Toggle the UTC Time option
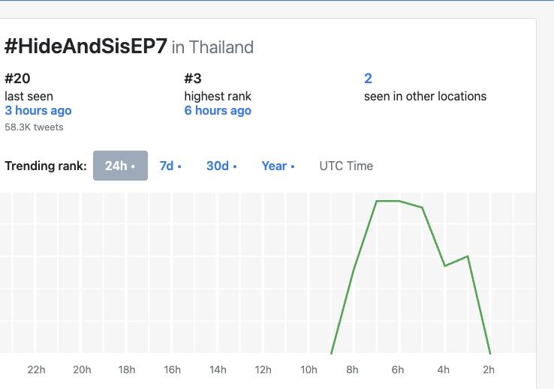The width and height of the screenshot is (554, 389). [346, 166]
